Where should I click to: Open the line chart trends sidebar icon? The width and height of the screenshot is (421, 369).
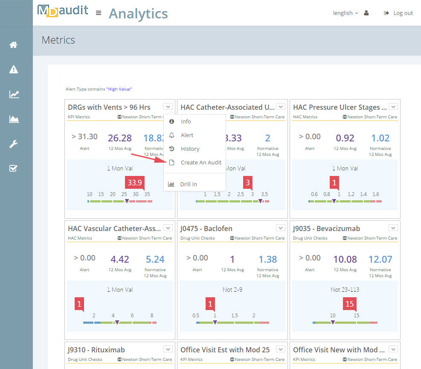(x=14, y=94)
